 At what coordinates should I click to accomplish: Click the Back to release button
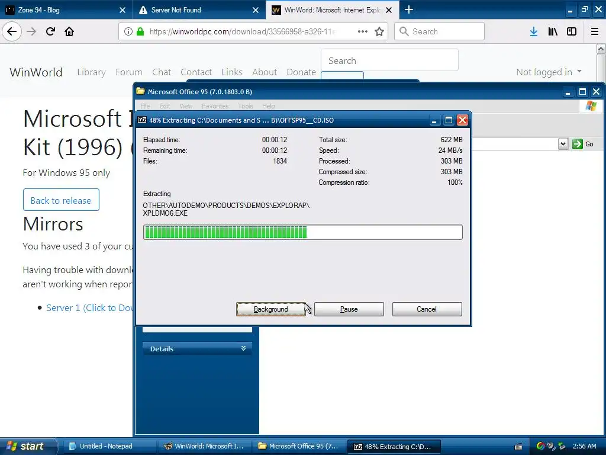61,200
